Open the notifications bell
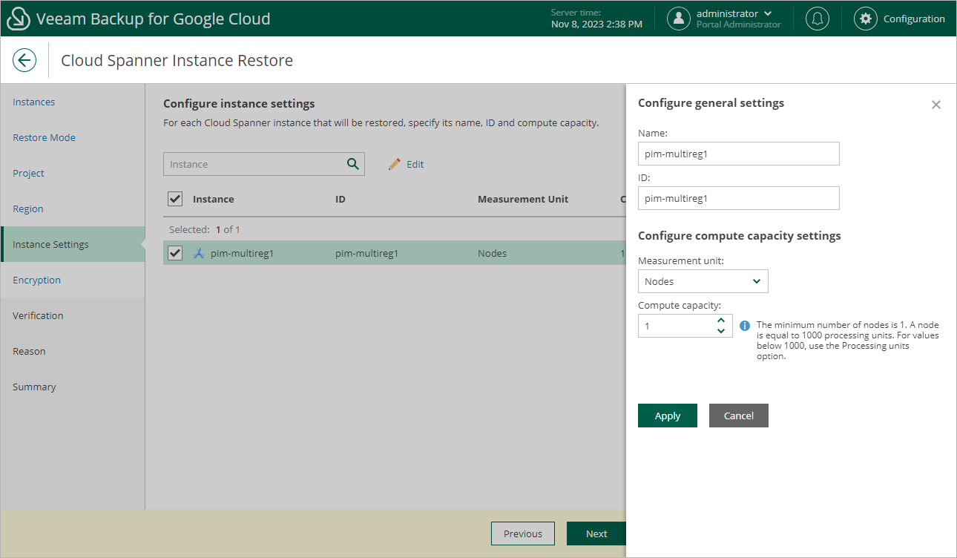Viewport: 957px width, 558px height. pos(817,18)
